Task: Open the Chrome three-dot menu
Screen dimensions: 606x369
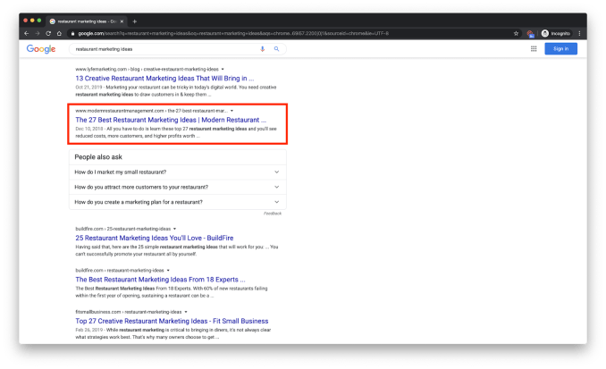Action: [x=579, y=34]
